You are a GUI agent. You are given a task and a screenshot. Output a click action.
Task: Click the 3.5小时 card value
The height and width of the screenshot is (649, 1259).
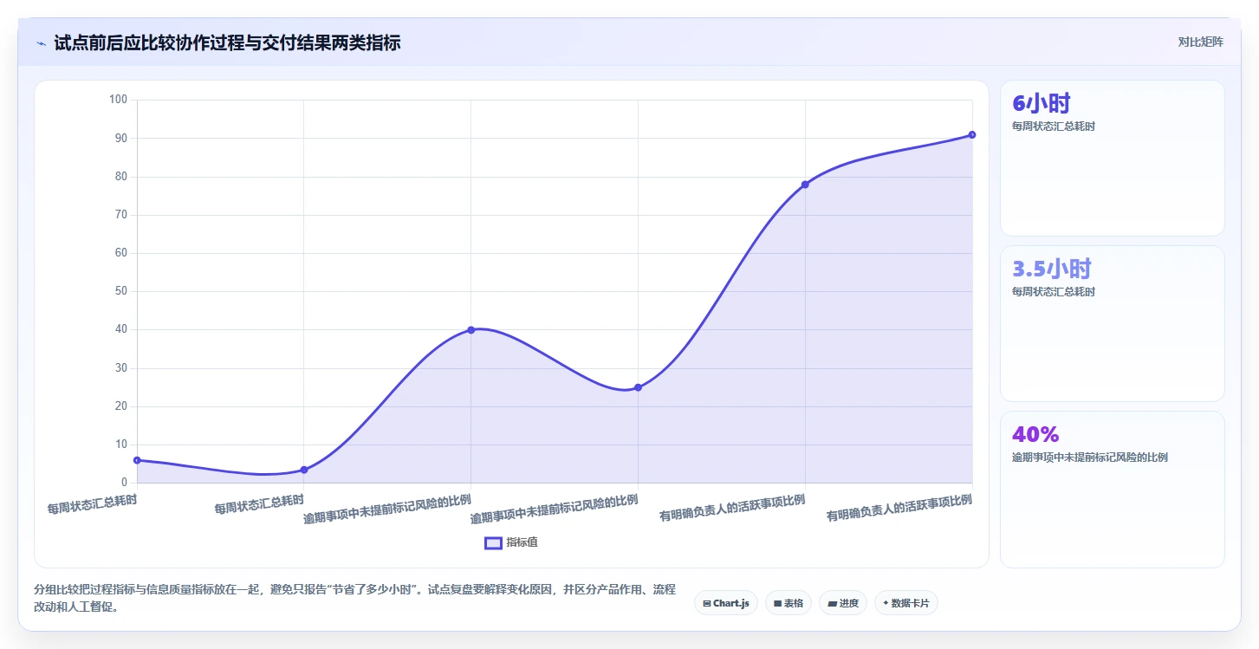point(1052,269)
